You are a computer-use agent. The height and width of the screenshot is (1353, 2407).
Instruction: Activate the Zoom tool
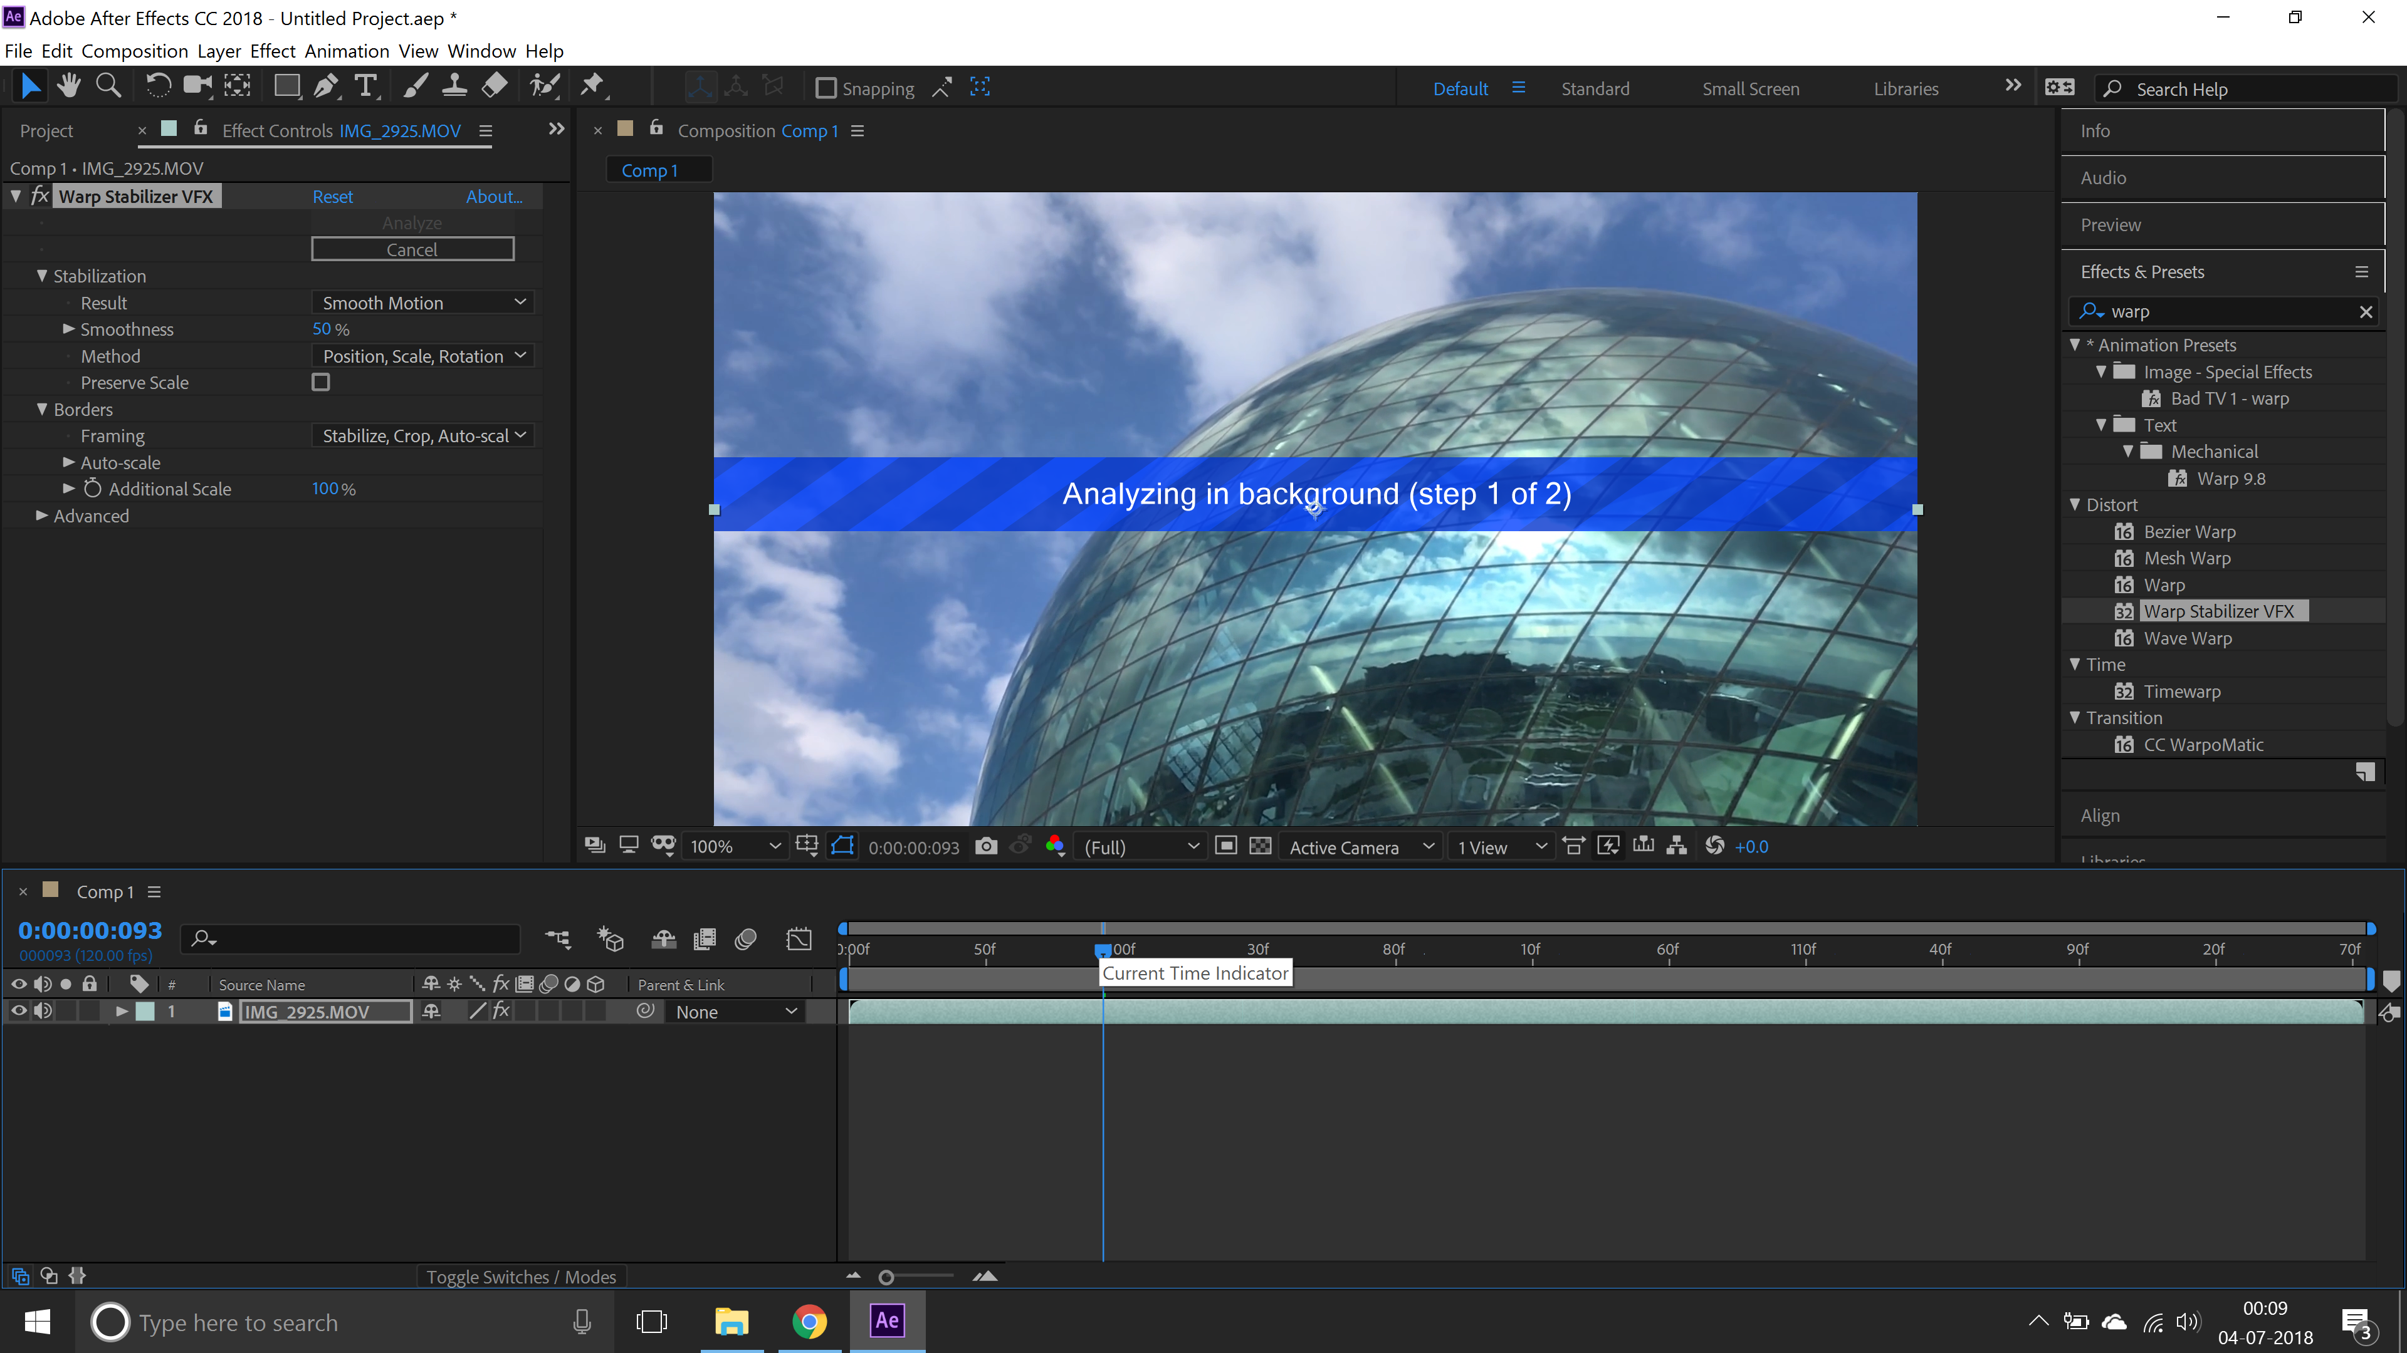[108, 86]
